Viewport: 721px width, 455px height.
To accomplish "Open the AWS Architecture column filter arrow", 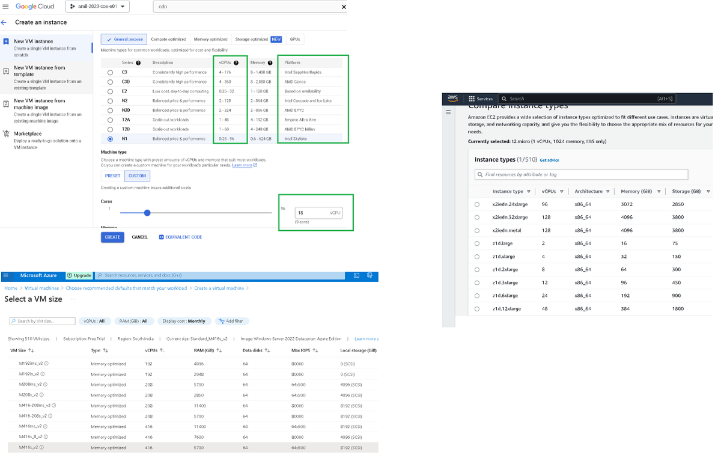I will point(608,192).
